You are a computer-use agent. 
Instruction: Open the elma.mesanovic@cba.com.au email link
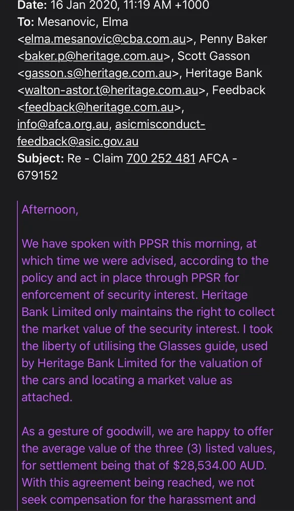pyautogui.click(x=105, y=39)
